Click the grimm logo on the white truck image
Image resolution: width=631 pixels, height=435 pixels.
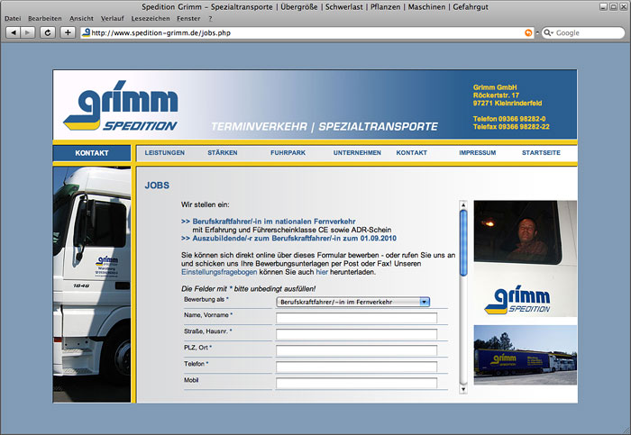(x=517, y=300)
